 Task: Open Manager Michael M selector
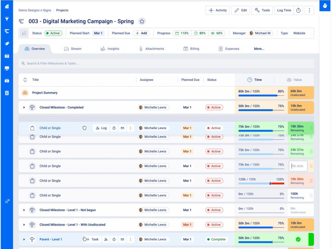(260, 33)
